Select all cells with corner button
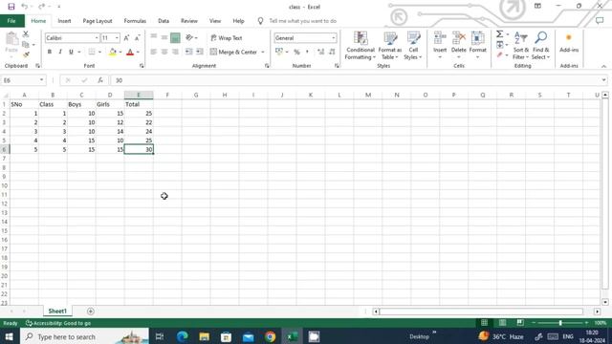 (x=5, y=95)
